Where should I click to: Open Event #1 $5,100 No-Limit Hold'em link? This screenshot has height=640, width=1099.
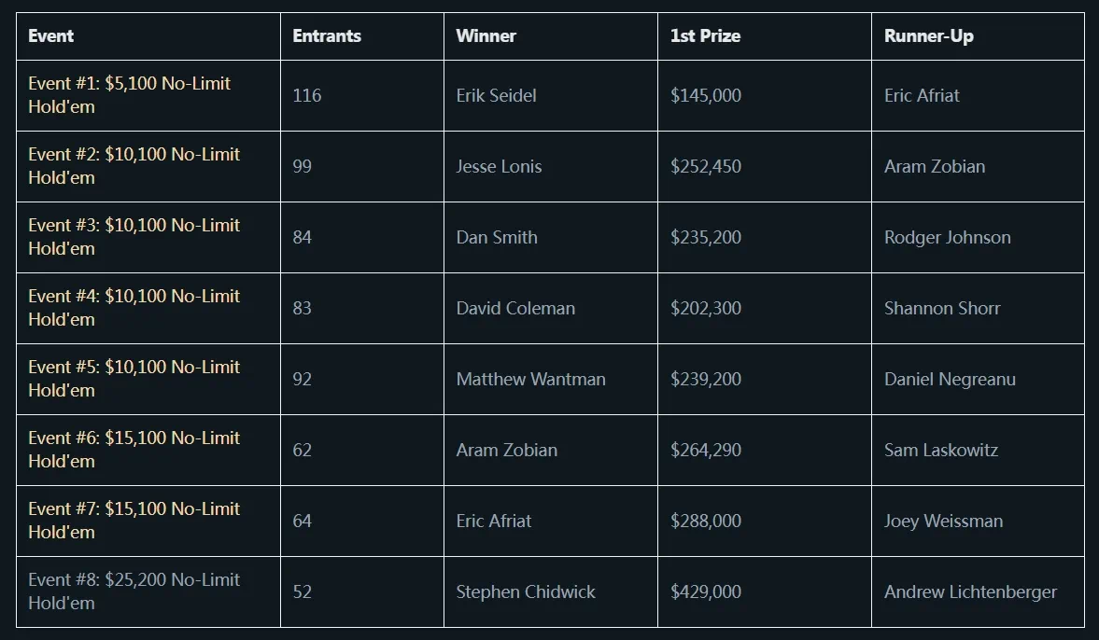click(129, 84)
